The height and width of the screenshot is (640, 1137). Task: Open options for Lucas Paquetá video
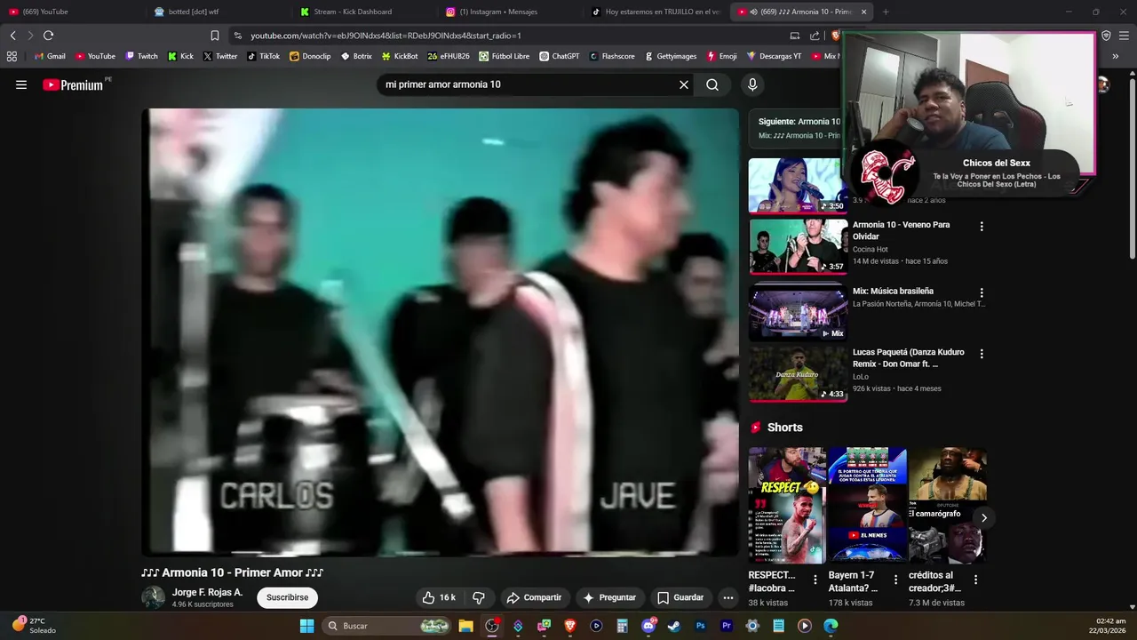click(x=982, y=354)
